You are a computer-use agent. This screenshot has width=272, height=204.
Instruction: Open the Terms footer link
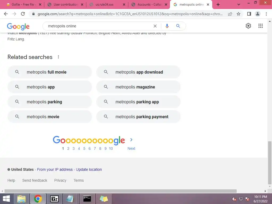tap(79, 180)
